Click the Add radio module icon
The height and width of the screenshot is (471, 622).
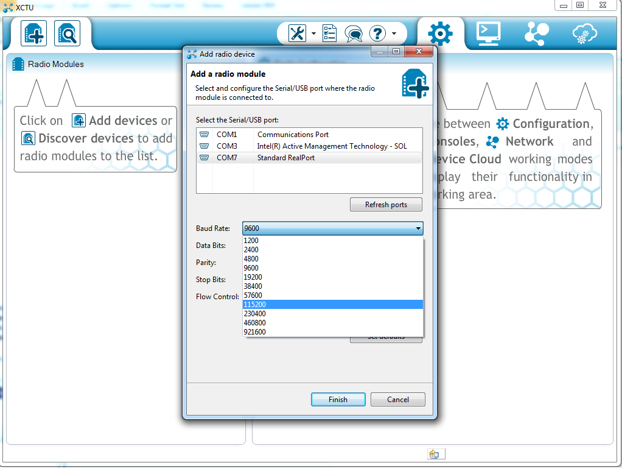(33, 34)
